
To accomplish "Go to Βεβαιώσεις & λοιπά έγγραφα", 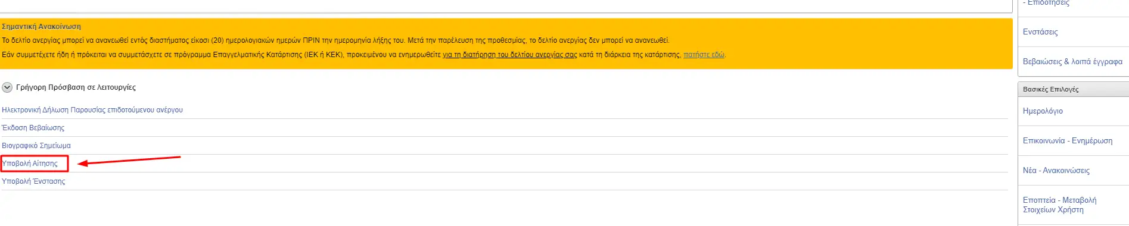I will coord(1072,62).
